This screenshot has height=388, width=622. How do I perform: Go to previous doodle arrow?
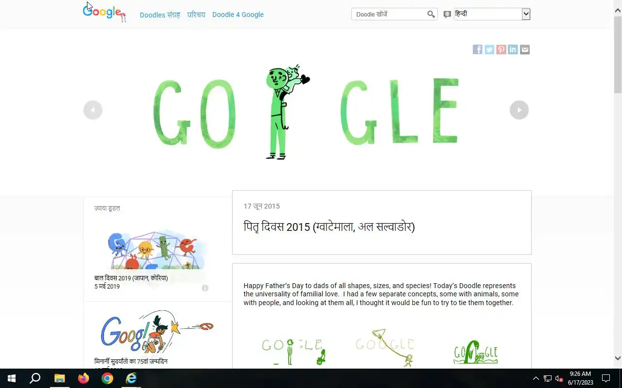point(93,110)
